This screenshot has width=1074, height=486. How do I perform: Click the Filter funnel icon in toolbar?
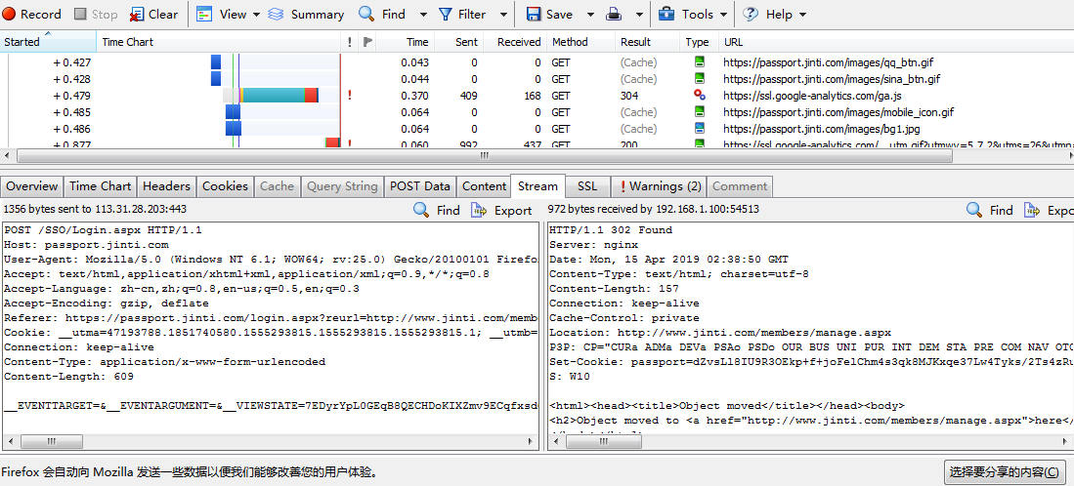[446, 15]
